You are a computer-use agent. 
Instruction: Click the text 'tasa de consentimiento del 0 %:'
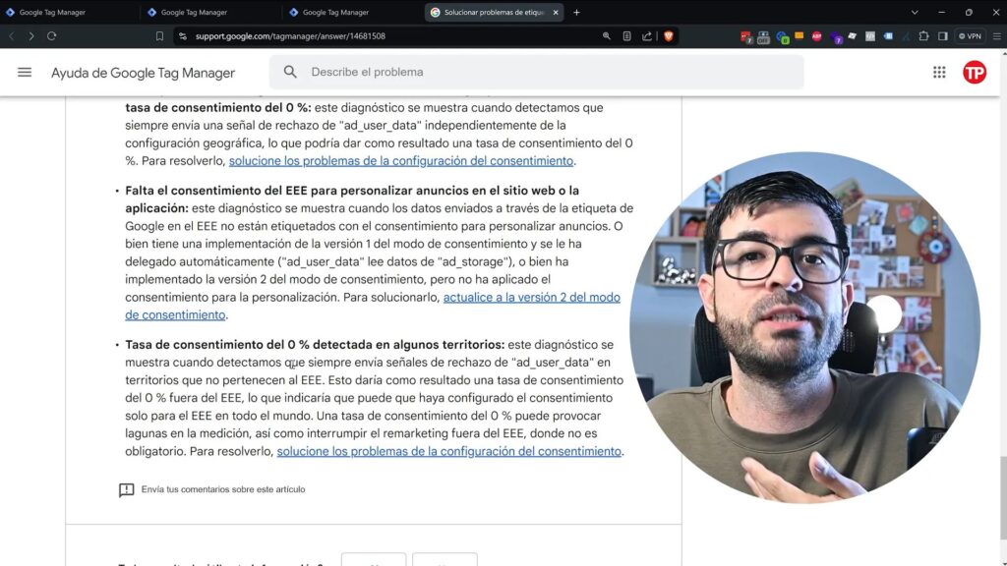click(217, 107)
